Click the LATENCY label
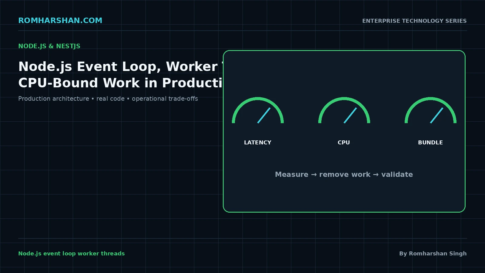 [258, 143]
